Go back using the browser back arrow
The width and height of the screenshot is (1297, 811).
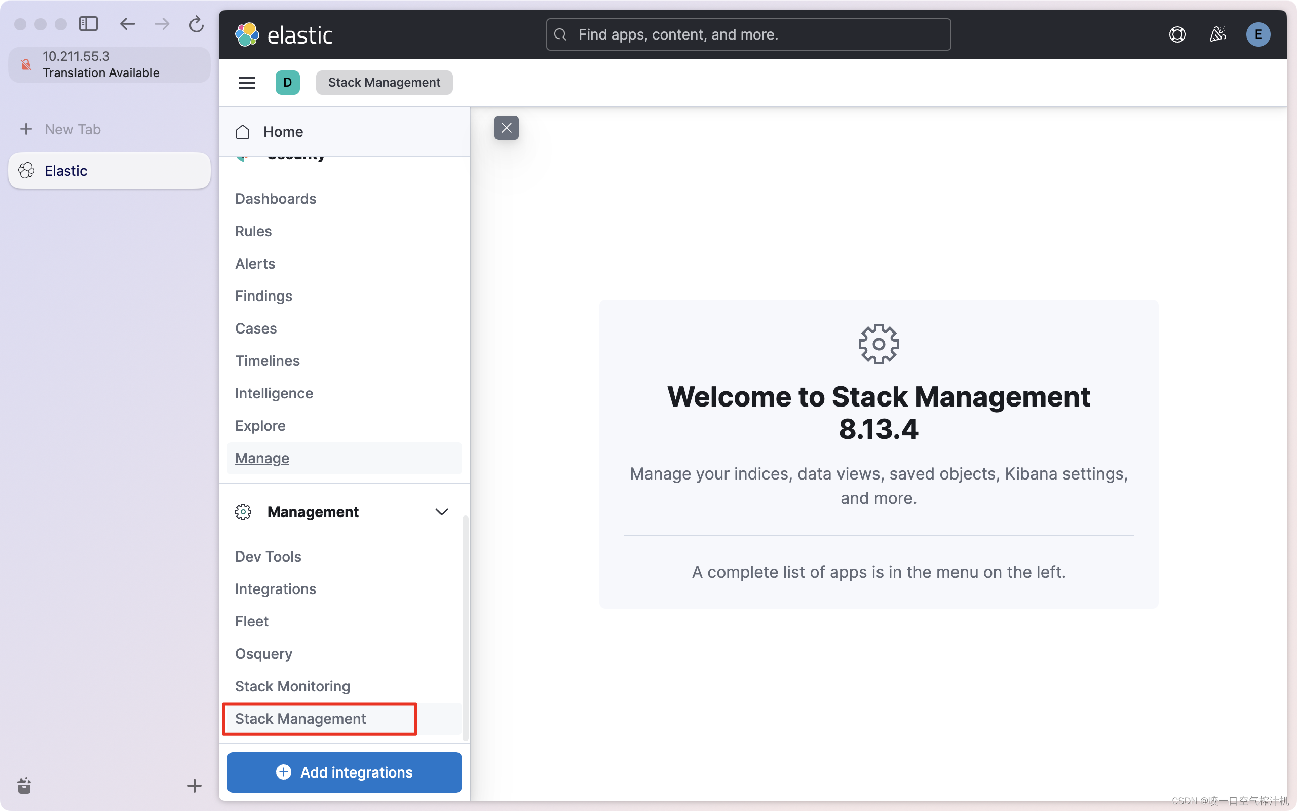127,24
